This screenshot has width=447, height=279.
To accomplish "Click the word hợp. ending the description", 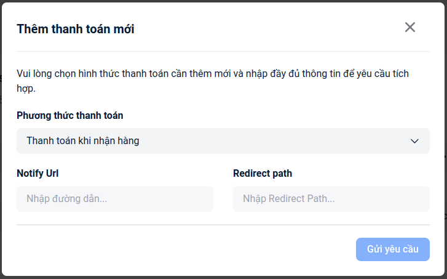I will [26, 89].
